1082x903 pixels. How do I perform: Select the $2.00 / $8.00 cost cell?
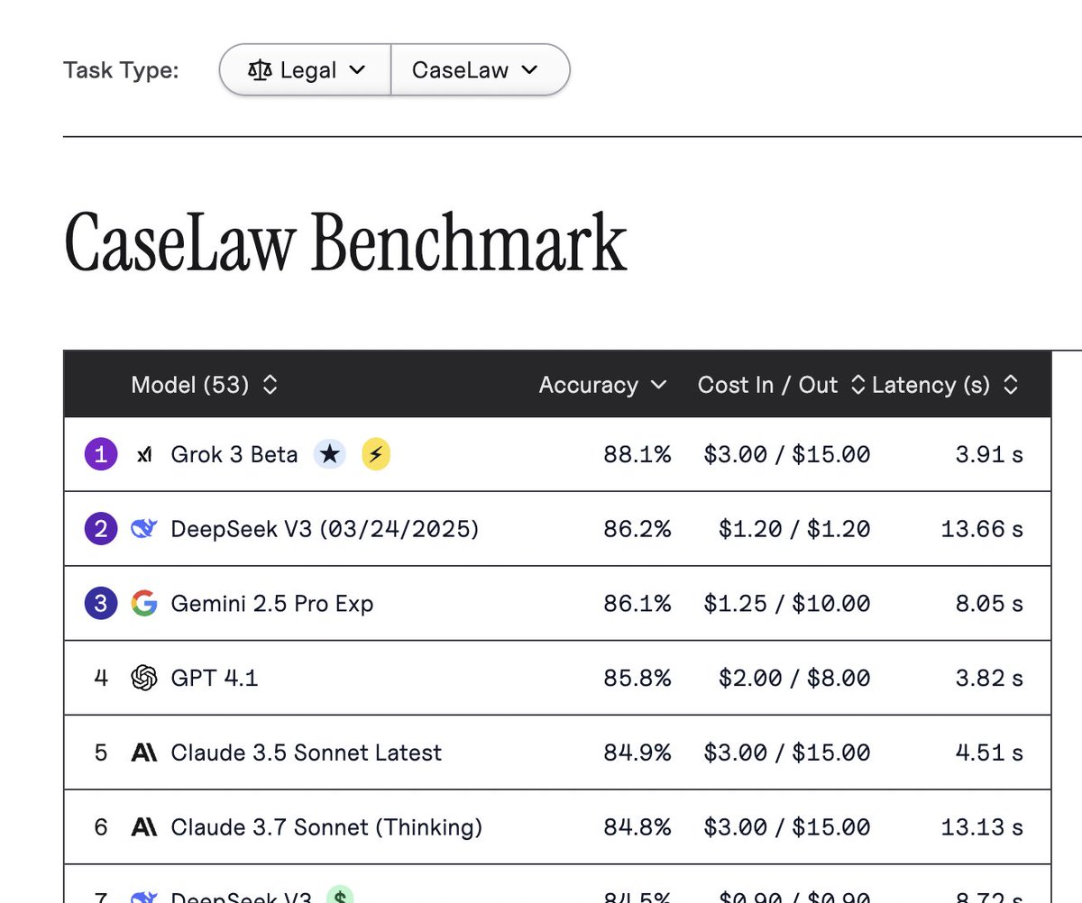coord(794,678)
